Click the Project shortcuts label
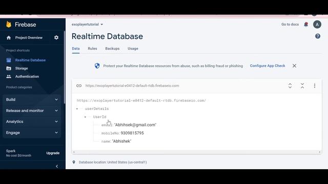The image size is (328, 184). point(18,51)
